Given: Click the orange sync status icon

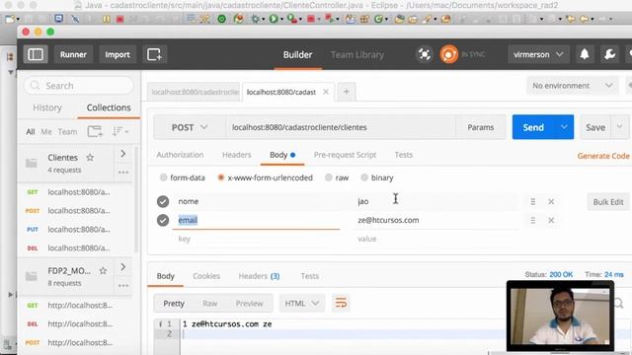Looking at the screenshot, I should pyautogui.click(x=448, y=54).
